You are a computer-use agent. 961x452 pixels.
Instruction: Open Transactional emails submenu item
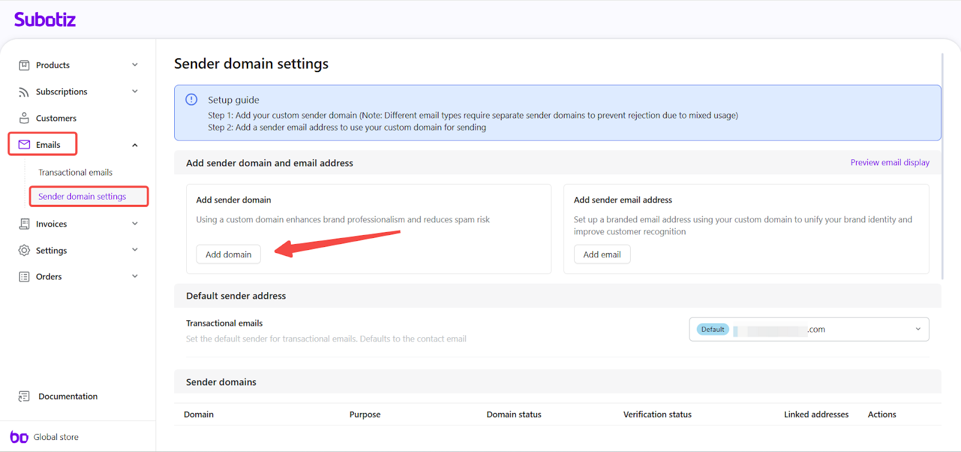point(76,173)
